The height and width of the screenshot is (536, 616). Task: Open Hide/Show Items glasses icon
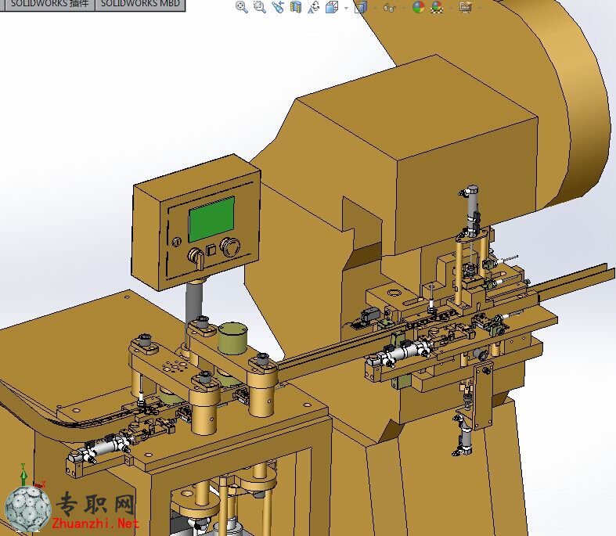tap(389, 7)
